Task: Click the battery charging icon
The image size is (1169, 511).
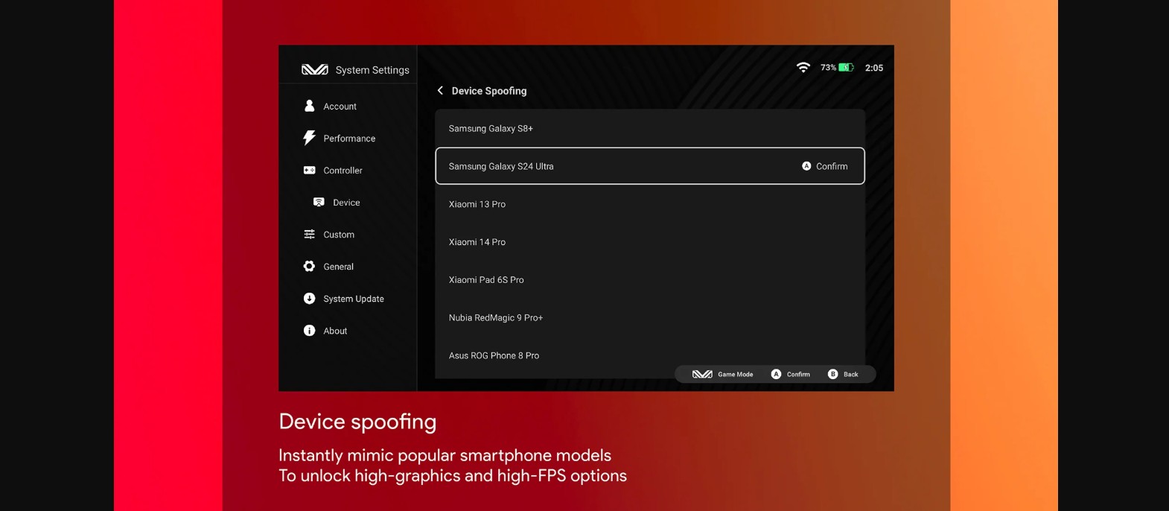Action: tap(846, 67)
